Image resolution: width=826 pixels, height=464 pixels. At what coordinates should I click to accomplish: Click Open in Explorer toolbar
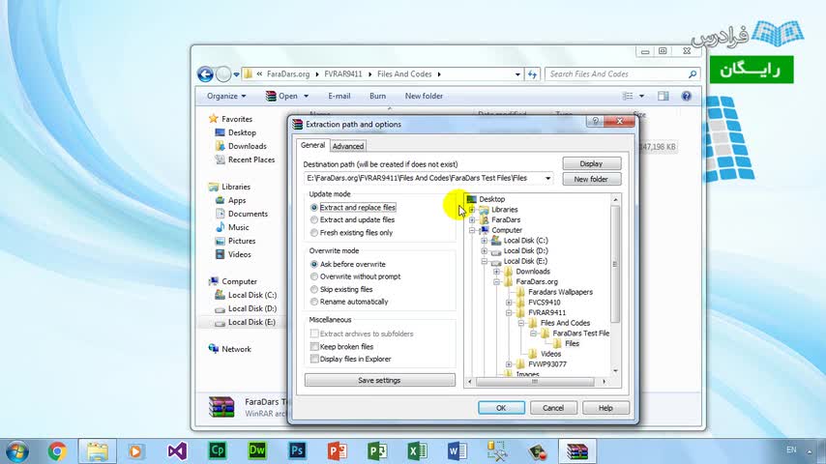(287, 96)
